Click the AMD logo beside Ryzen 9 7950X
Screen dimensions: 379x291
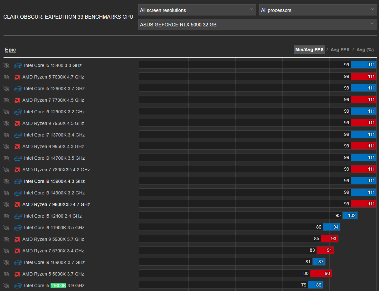pyautogui.click(x=17, y=124)
